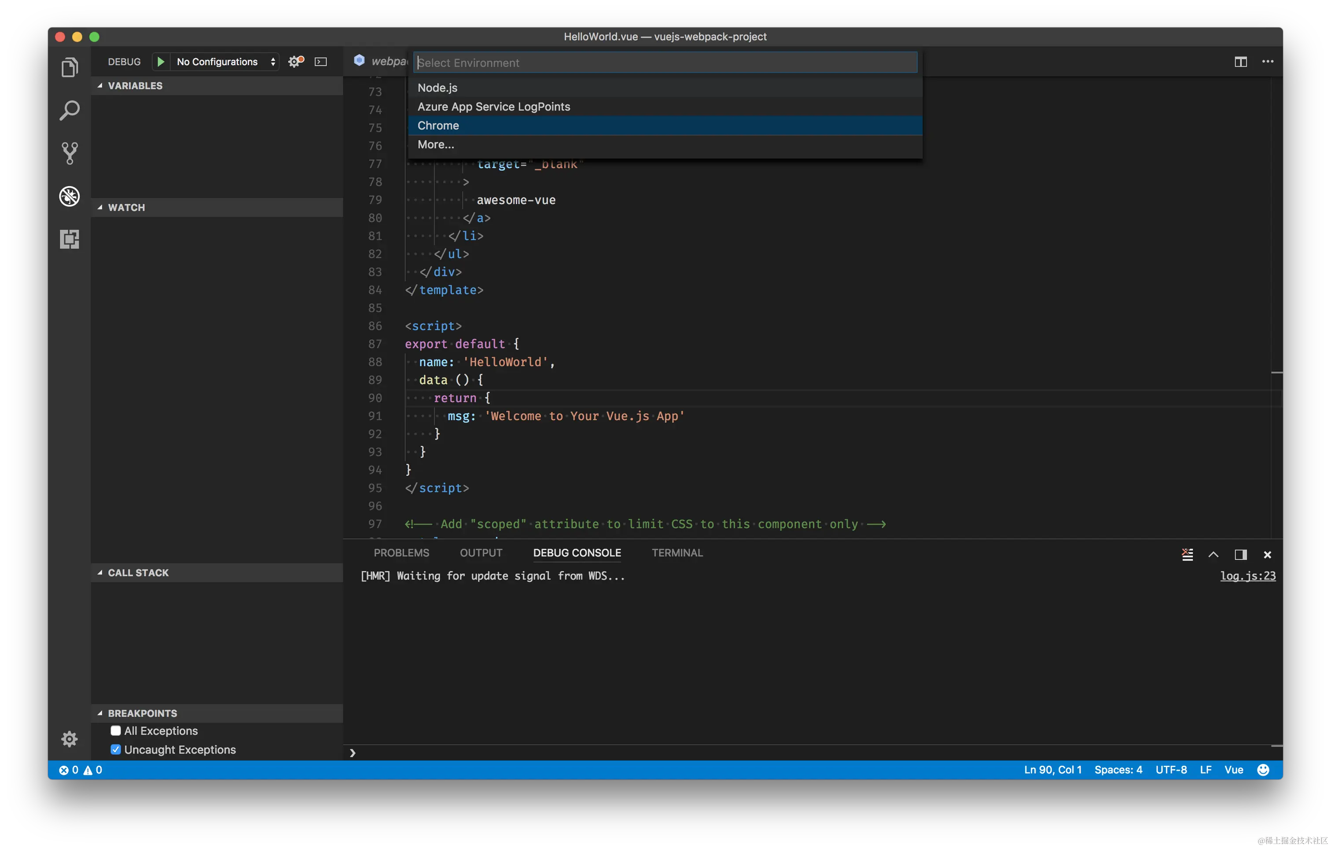This screenshot has height=848, width=1331.
Task: Click the Select Environment input field
Action: point(665,62)
